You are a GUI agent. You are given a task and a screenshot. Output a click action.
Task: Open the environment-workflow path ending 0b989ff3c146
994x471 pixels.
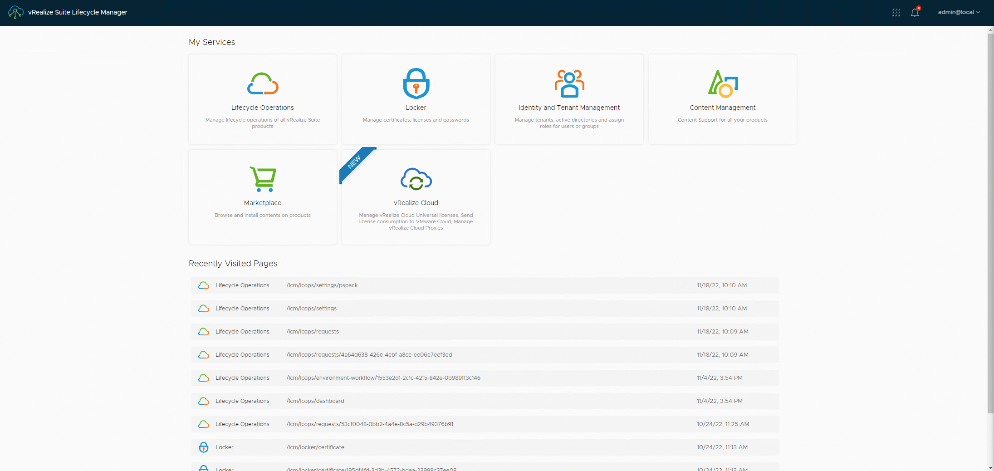(383, 378)
